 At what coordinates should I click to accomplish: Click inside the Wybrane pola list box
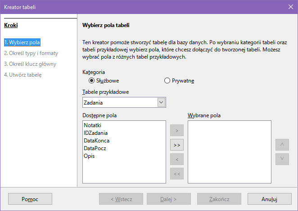pos(229,151)
